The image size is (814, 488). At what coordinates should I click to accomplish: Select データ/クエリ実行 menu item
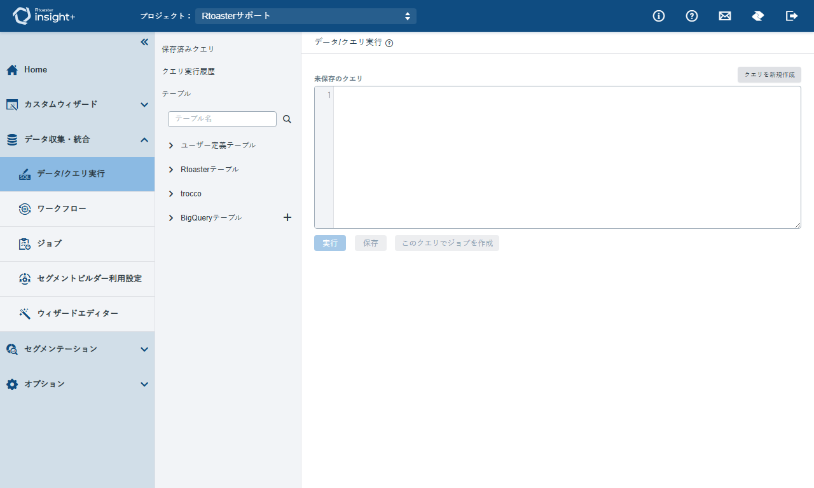77,174
